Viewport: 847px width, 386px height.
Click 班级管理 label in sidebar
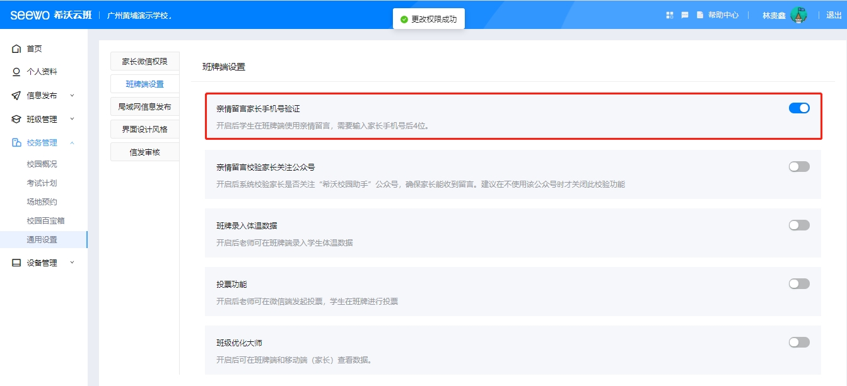pyautogui.click(x=42, y=119)
